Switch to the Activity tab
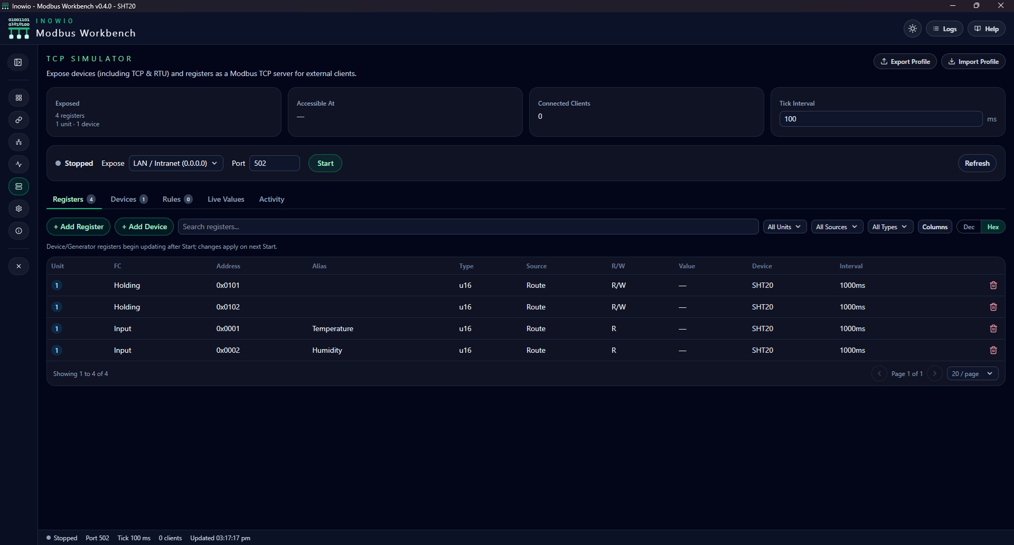This screenshot has height=545, width=1014. pos(271,199)
